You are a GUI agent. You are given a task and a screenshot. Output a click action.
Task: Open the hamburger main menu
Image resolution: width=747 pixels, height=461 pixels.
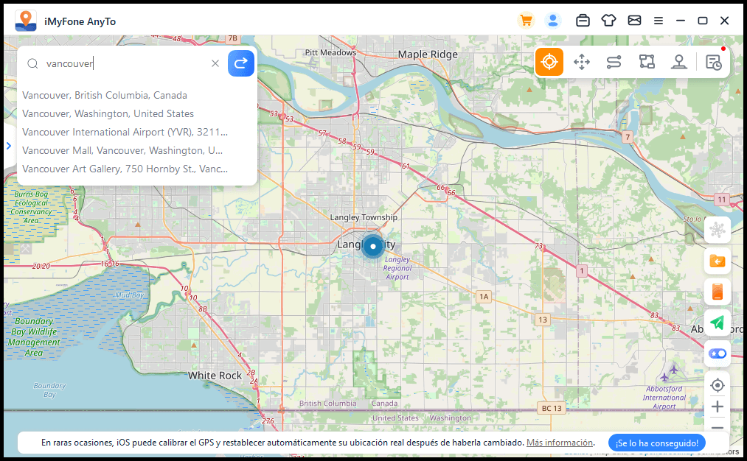coord(659,21)
